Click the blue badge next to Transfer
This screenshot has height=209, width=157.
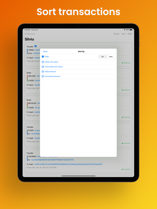pos(35,46)
